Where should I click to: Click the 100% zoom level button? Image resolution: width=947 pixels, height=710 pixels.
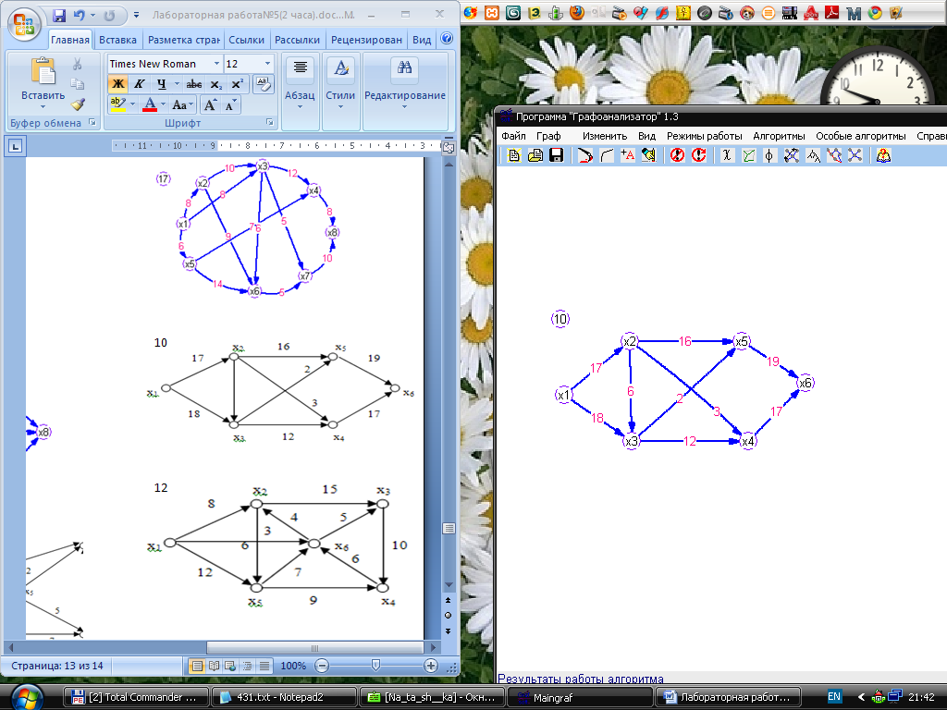(x=293, y=666)
